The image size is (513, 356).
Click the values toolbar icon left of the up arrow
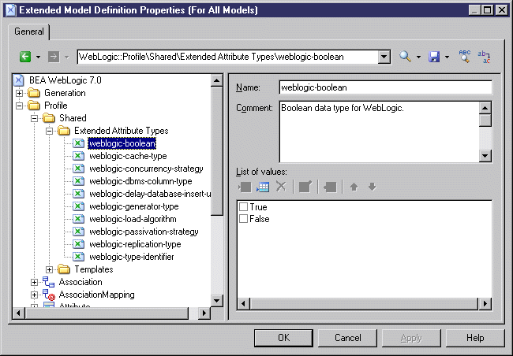coord(330,187)
